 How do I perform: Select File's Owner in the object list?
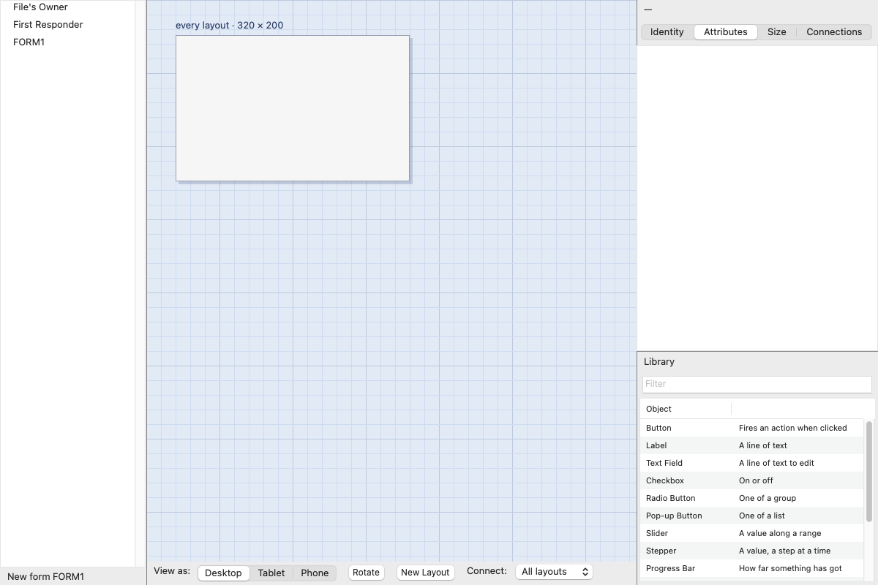67,7
